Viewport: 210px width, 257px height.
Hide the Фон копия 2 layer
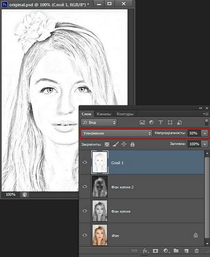[x=85, y=186]
